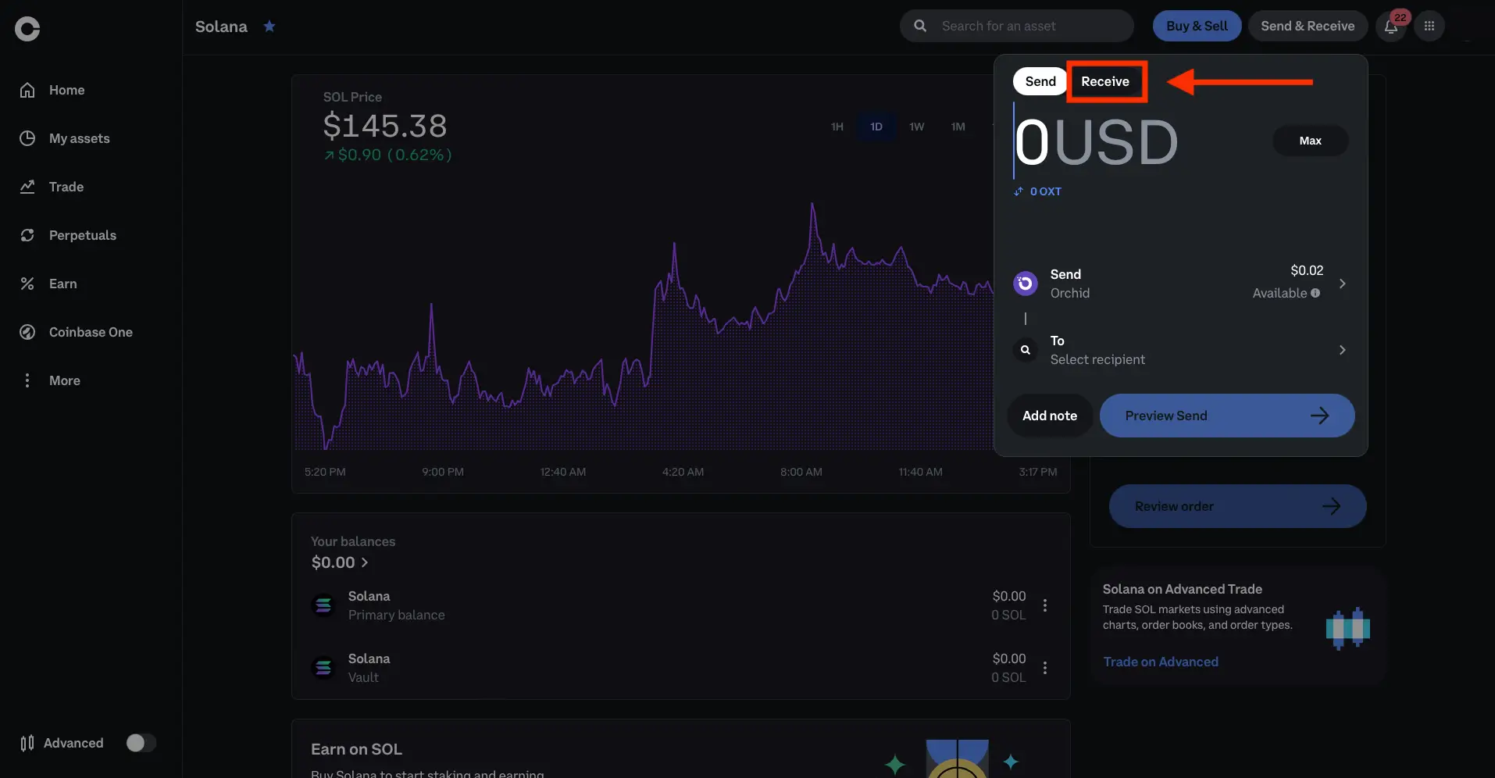Viewport: 1495px width, 778px height.
Task: Click the Advanced Trade candlestick graphic
Action: pyautogui.click(x=1348, y=628)
